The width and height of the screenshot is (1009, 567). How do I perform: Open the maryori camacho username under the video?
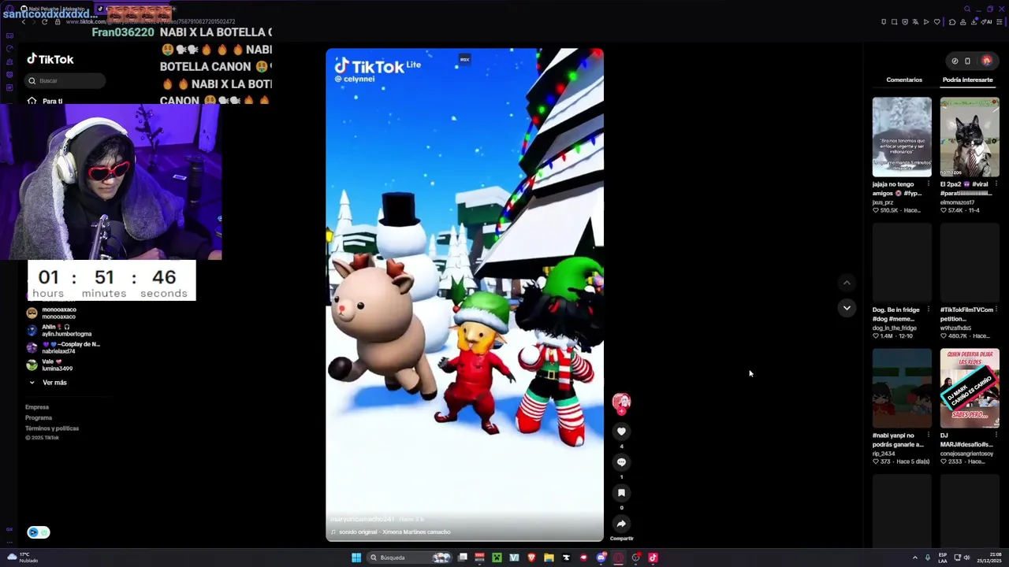(363, 519)
